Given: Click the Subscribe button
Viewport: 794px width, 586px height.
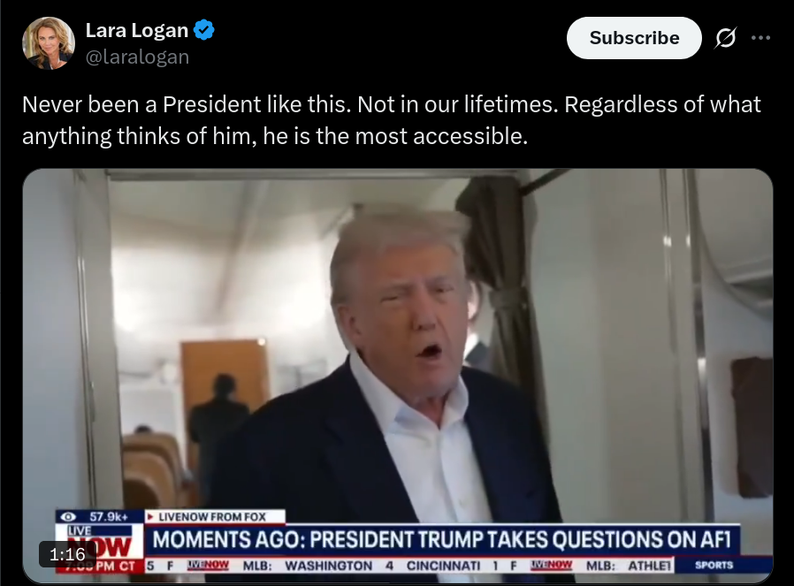Looking at the screenshot, I should tap(634, 38).
